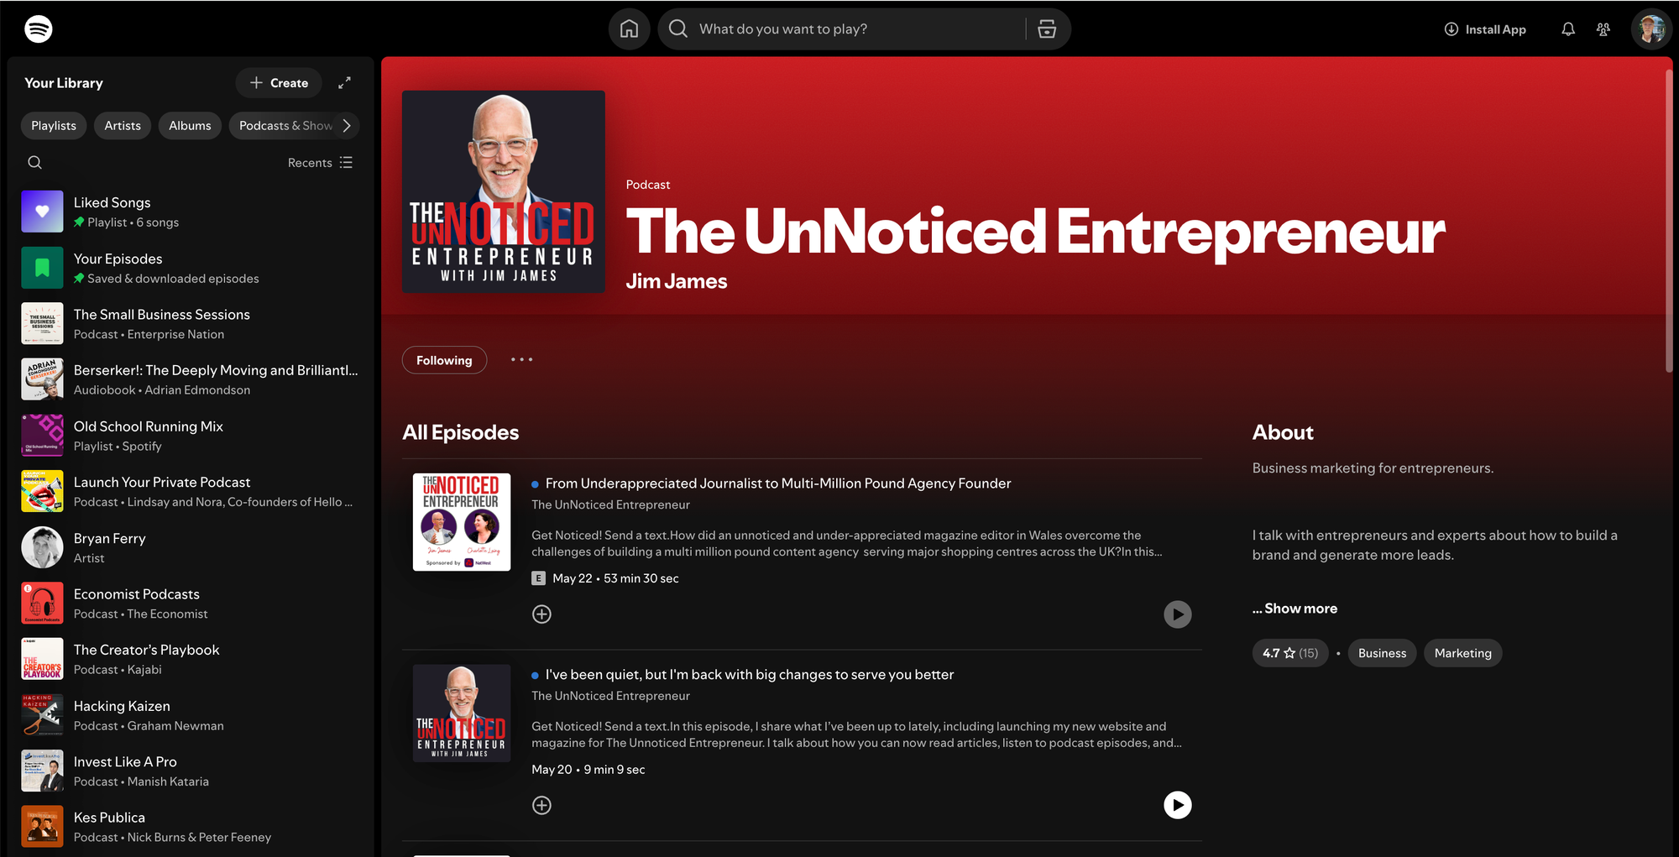Viewport: 1679px width, 857px height.
Task: Click the Spotify logo
Action: (39, 29)
